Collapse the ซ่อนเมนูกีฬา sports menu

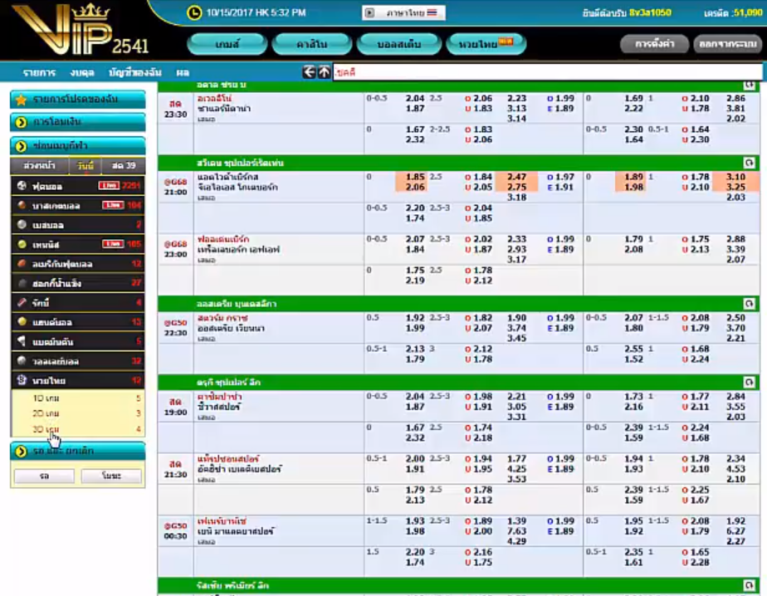point(22,145)
